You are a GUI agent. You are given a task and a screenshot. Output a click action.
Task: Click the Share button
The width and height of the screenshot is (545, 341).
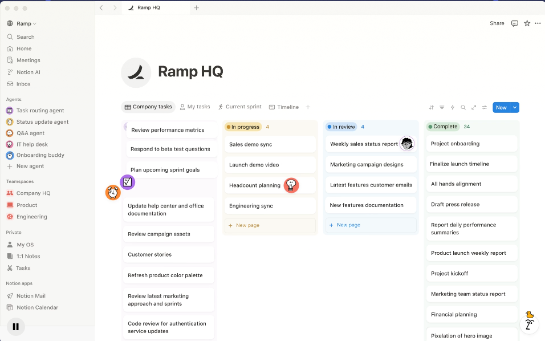pyautogui.click(x=497, y=23)
